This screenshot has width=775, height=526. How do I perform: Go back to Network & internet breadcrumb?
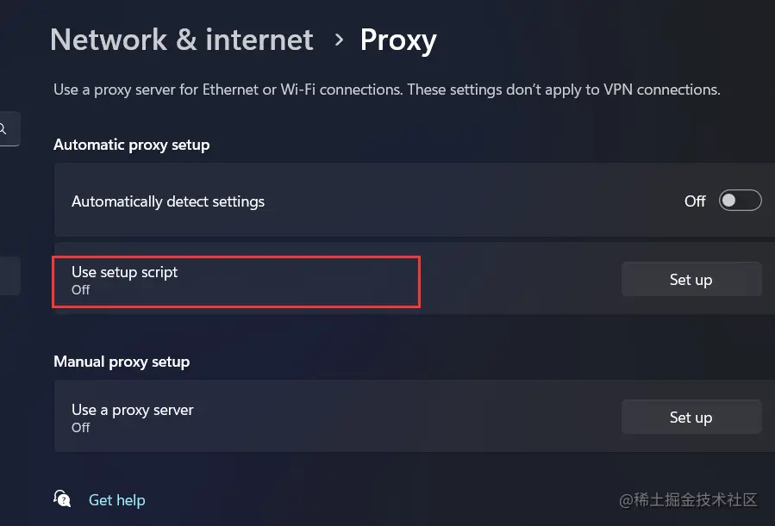coord(182,40)
